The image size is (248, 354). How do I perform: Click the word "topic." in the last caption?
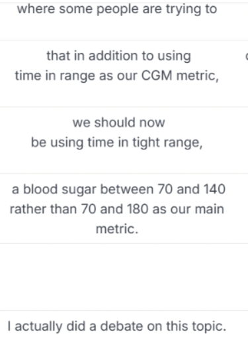pyautogui.click(x=209, y=327)
